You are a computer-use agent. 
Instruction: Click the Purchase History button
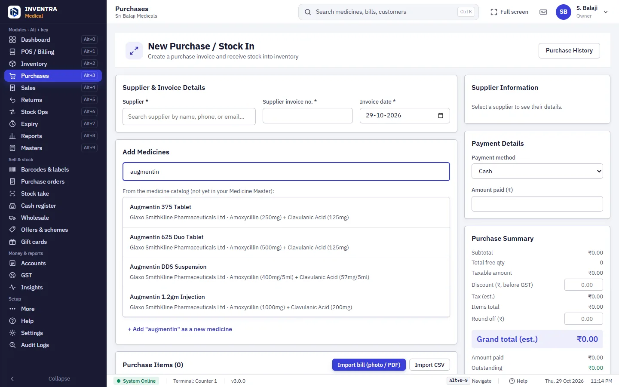[x=569, y=51]
